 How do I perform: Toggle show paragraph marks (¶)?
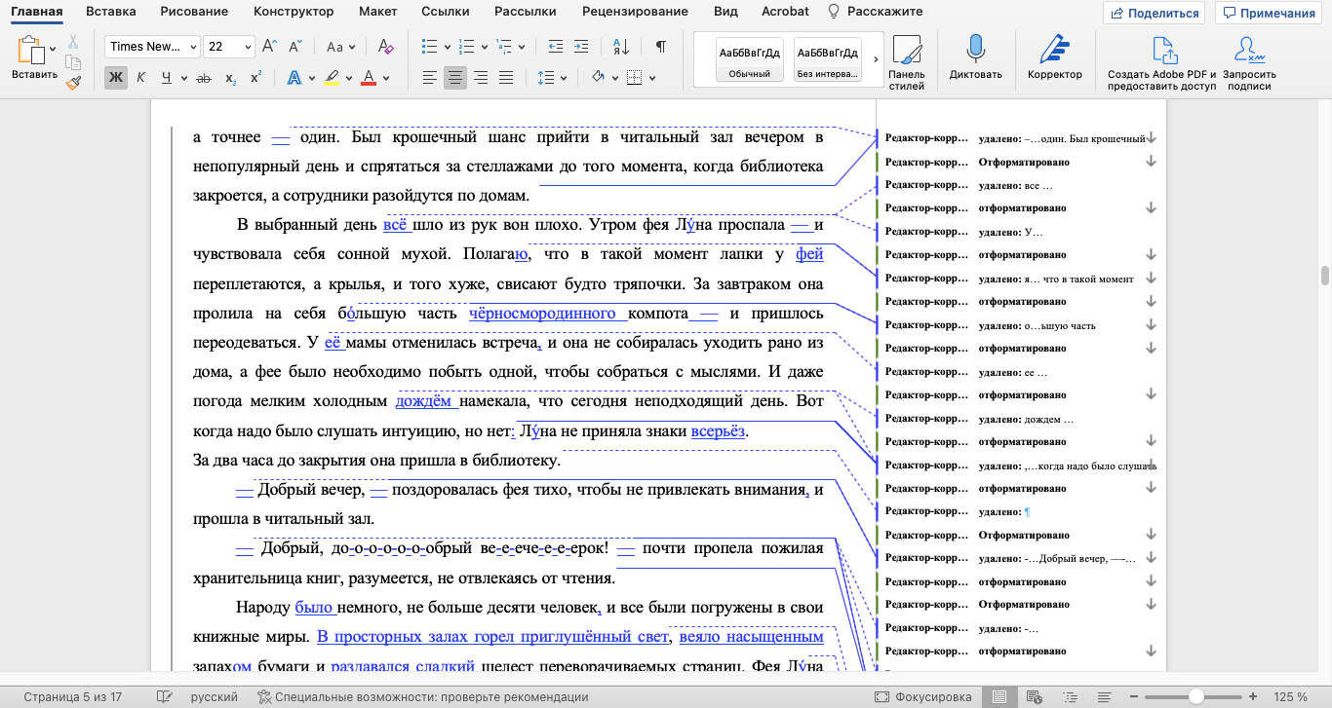(x=661, y=47)
